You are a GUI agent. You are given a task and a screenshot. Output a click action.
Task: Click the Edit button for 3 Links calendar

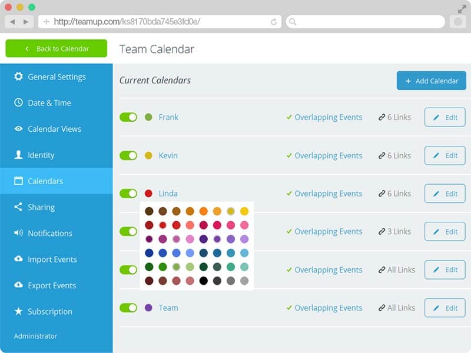click(x=445, y=231)
